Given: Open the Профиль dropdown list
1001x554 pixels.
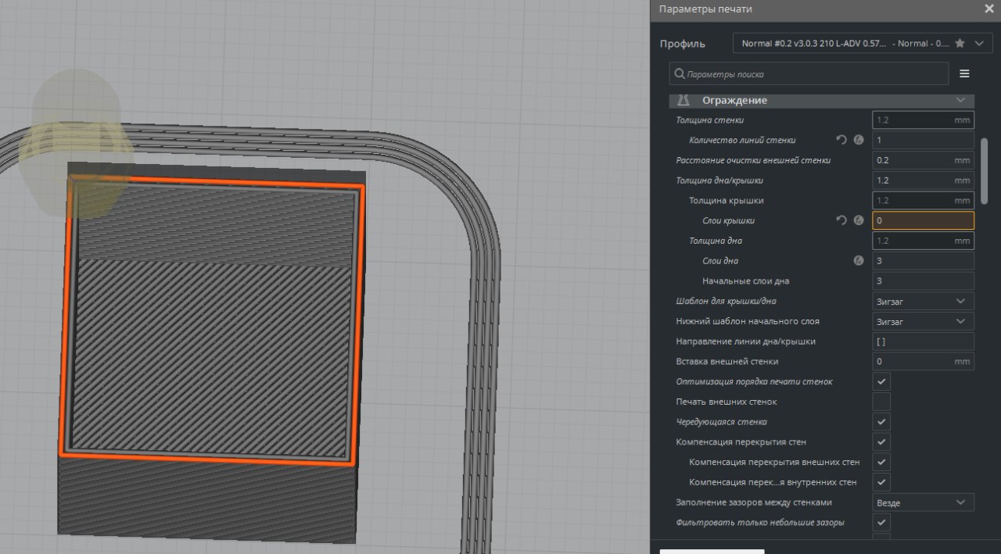Looking at the screenshot, I should [x=863, y=44].
